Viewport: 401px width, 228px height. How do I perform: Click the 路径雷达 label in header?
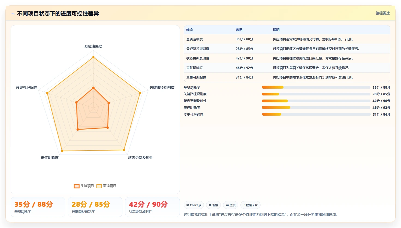383,13
